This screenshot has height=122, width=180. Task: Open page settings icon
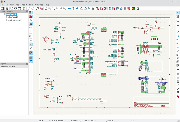point(12,8)
